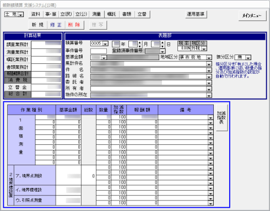Screen dimensions: 270x211
Task: Expand the 委託者 dropdown
Action: pyautogui.click(x=209, y=83)
